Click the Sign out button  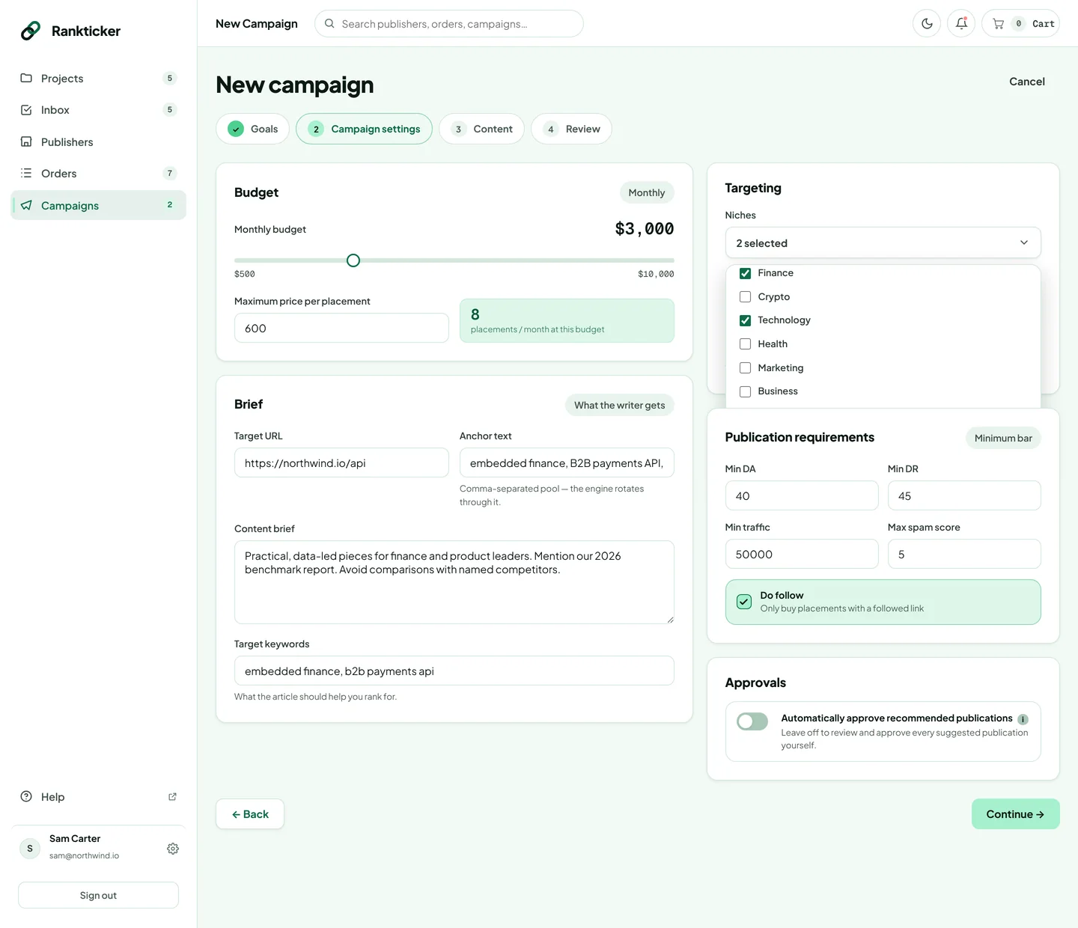coord(98,895)
